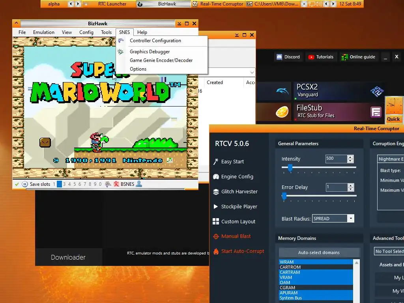Open the Help menu in BizHawk
The height and width of the screenshot is (303, 404).
[142, 32]
